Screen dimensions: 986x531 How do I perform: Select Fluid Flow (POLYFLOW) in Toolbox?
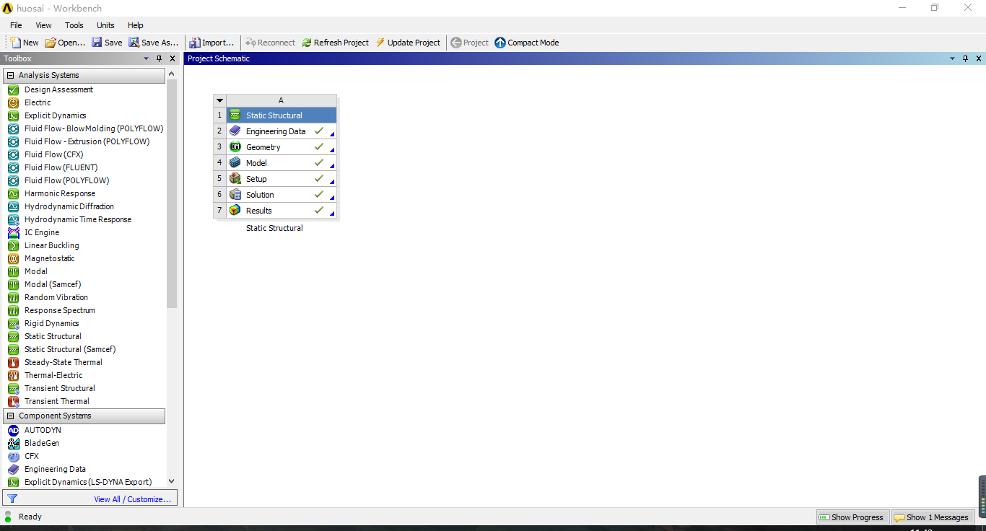[x=67, y=180]
